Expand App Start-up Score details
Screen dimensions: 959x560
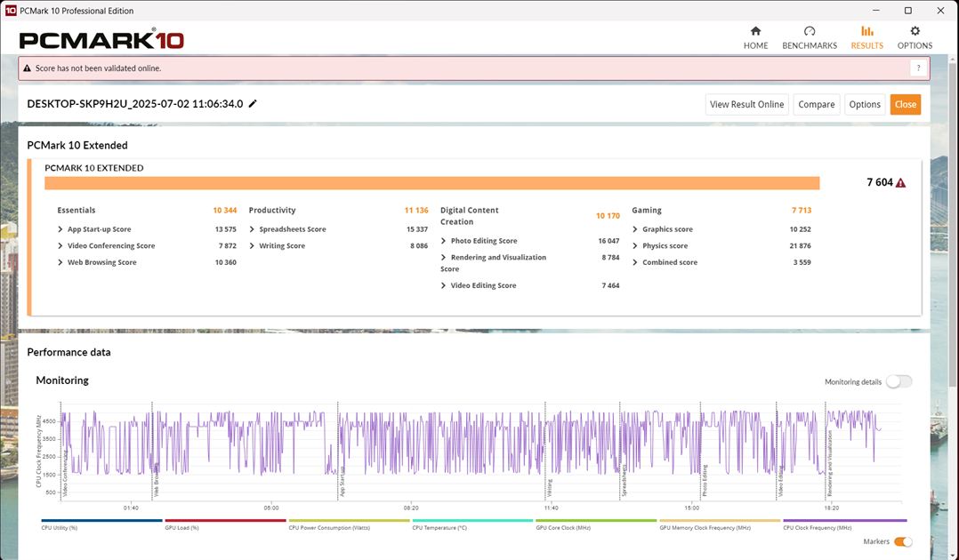click(x=60, y=229)
